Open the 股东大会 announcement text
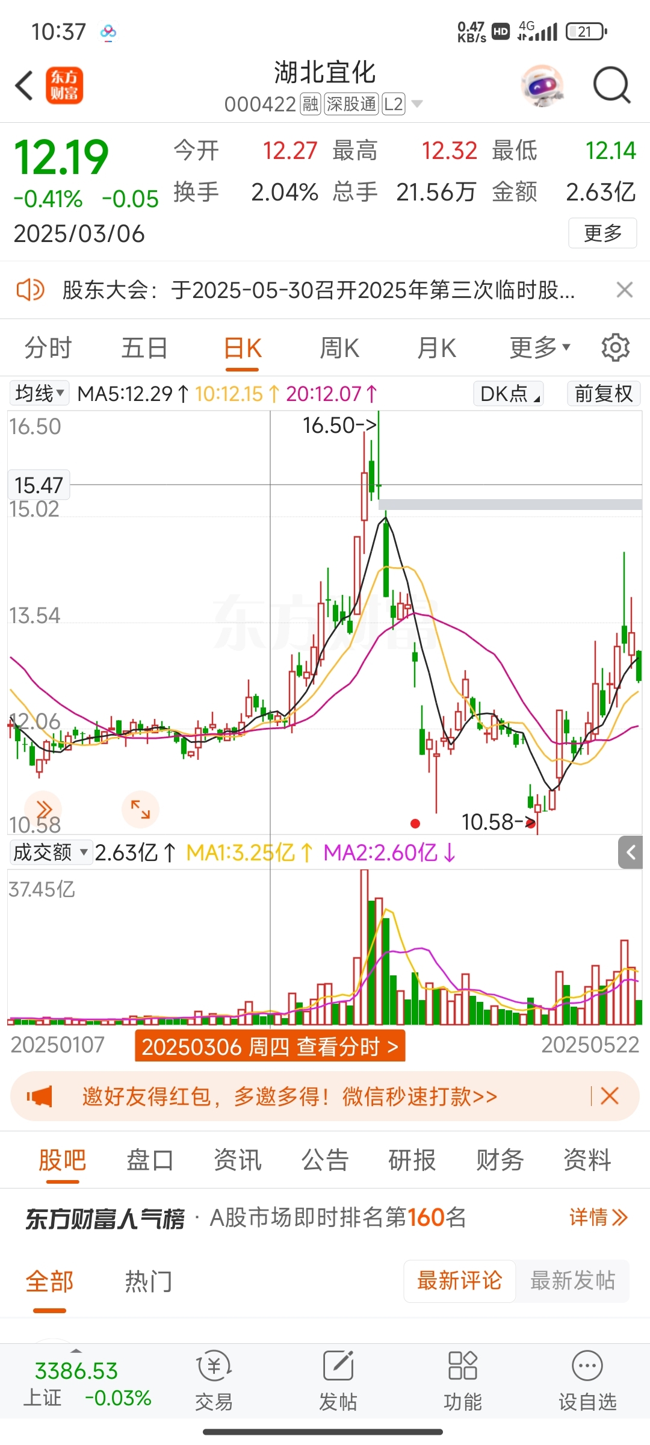650x1445 pixels. click(x=318, y=290)
